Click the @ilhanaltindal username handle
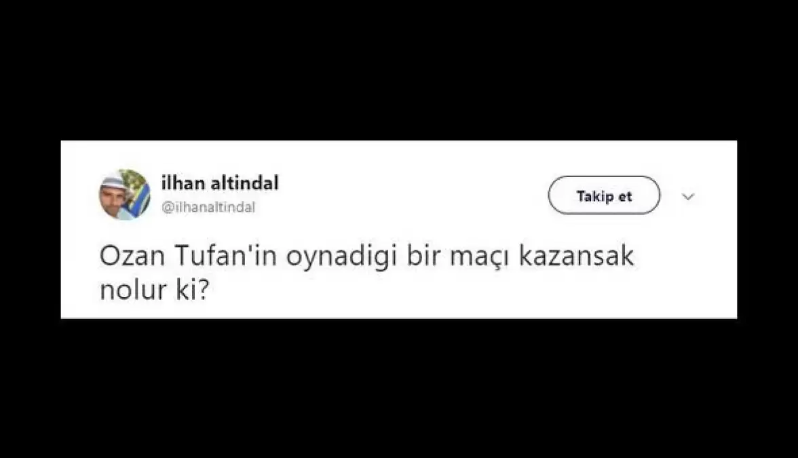Viewport: 798px width, 458px height. coord(208,208)
